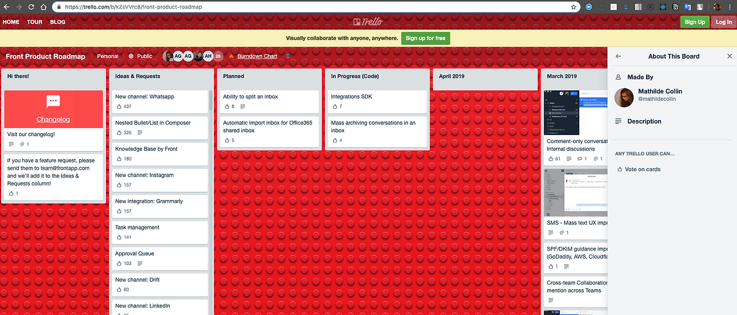
Task: Open Chrome's home page icon
Action: [44, 7]
